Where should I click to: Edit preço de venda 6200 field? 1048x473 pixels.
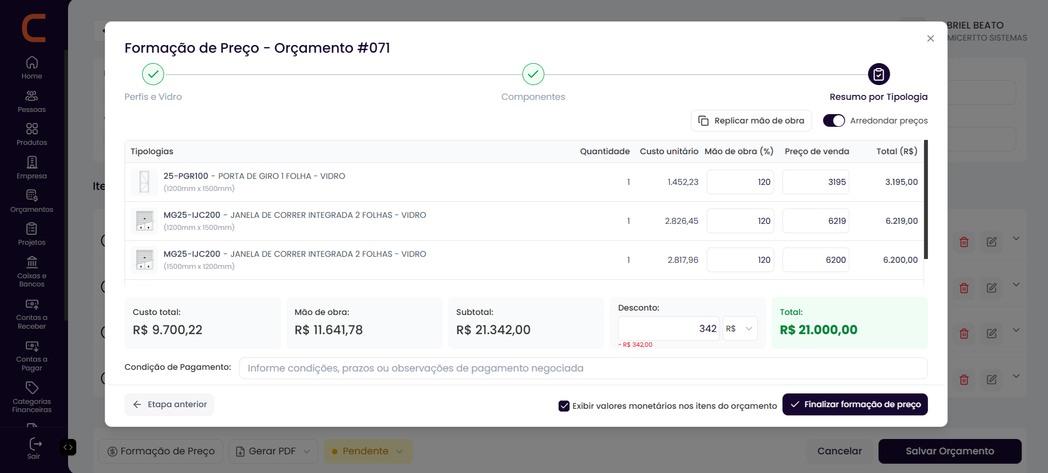click(816, 260)
